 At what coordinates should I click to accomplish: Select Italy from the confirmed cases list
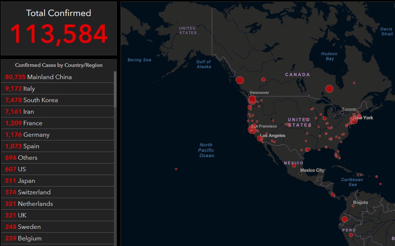pyautogui.click(x=57, y=88)
